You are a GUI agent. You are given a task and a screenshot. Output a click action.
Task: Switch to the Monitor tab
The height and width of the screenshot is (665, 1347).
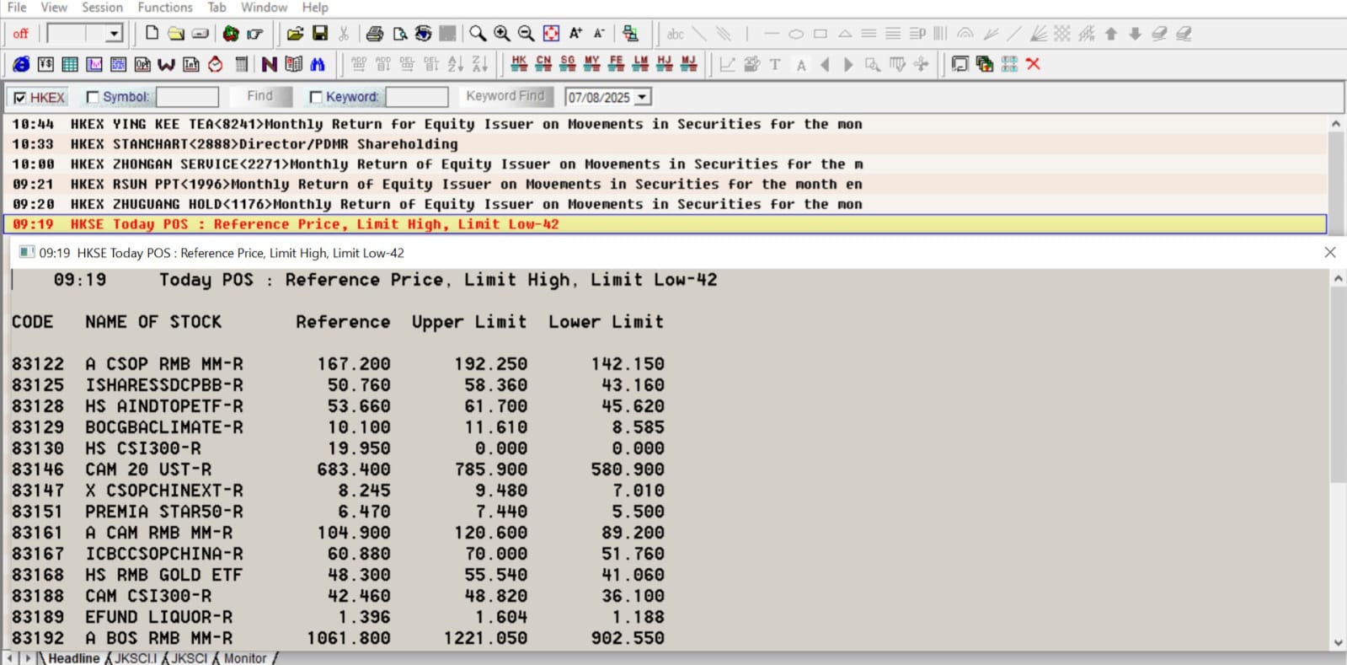pyautogui.click(x=245, y=658)
